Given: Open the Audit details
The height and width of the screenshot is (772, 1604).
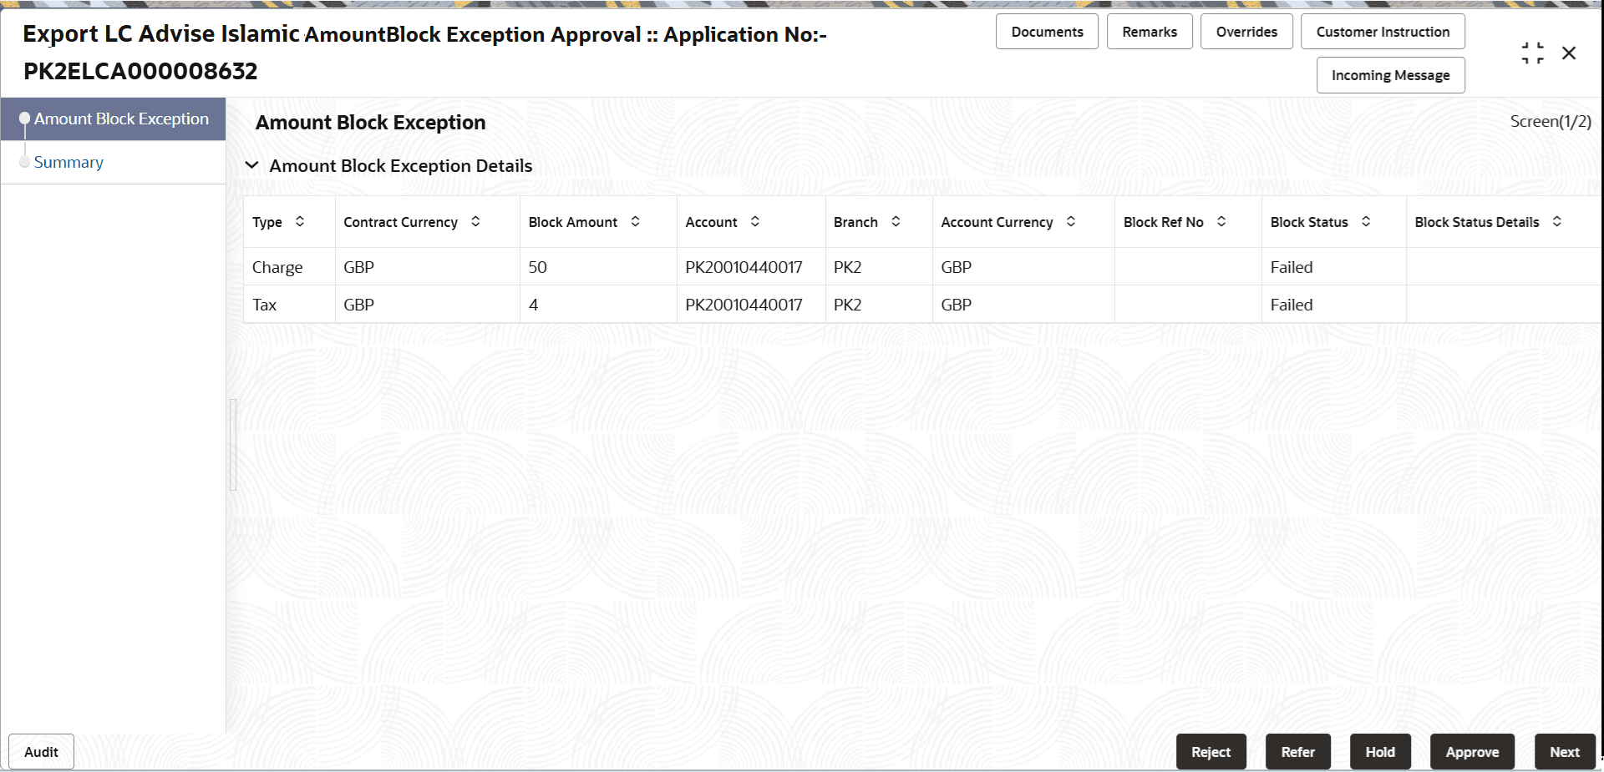Looking at the screenshot, I should (41, 752).
